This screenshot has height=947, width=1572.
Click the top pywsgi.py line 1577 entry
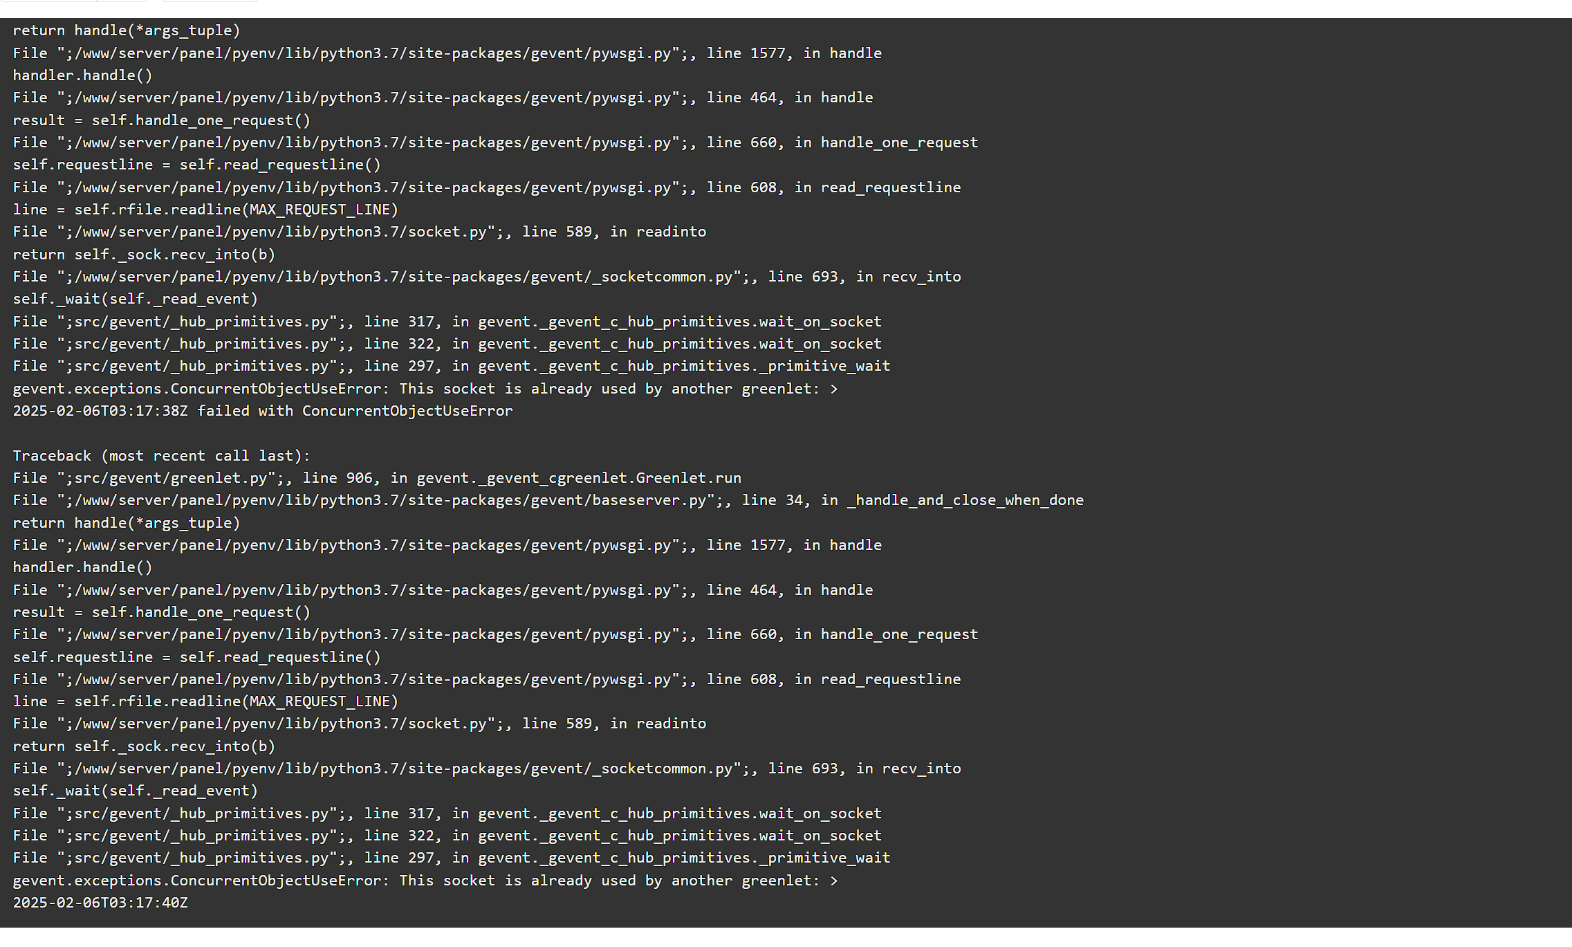[x=447, y=53]
